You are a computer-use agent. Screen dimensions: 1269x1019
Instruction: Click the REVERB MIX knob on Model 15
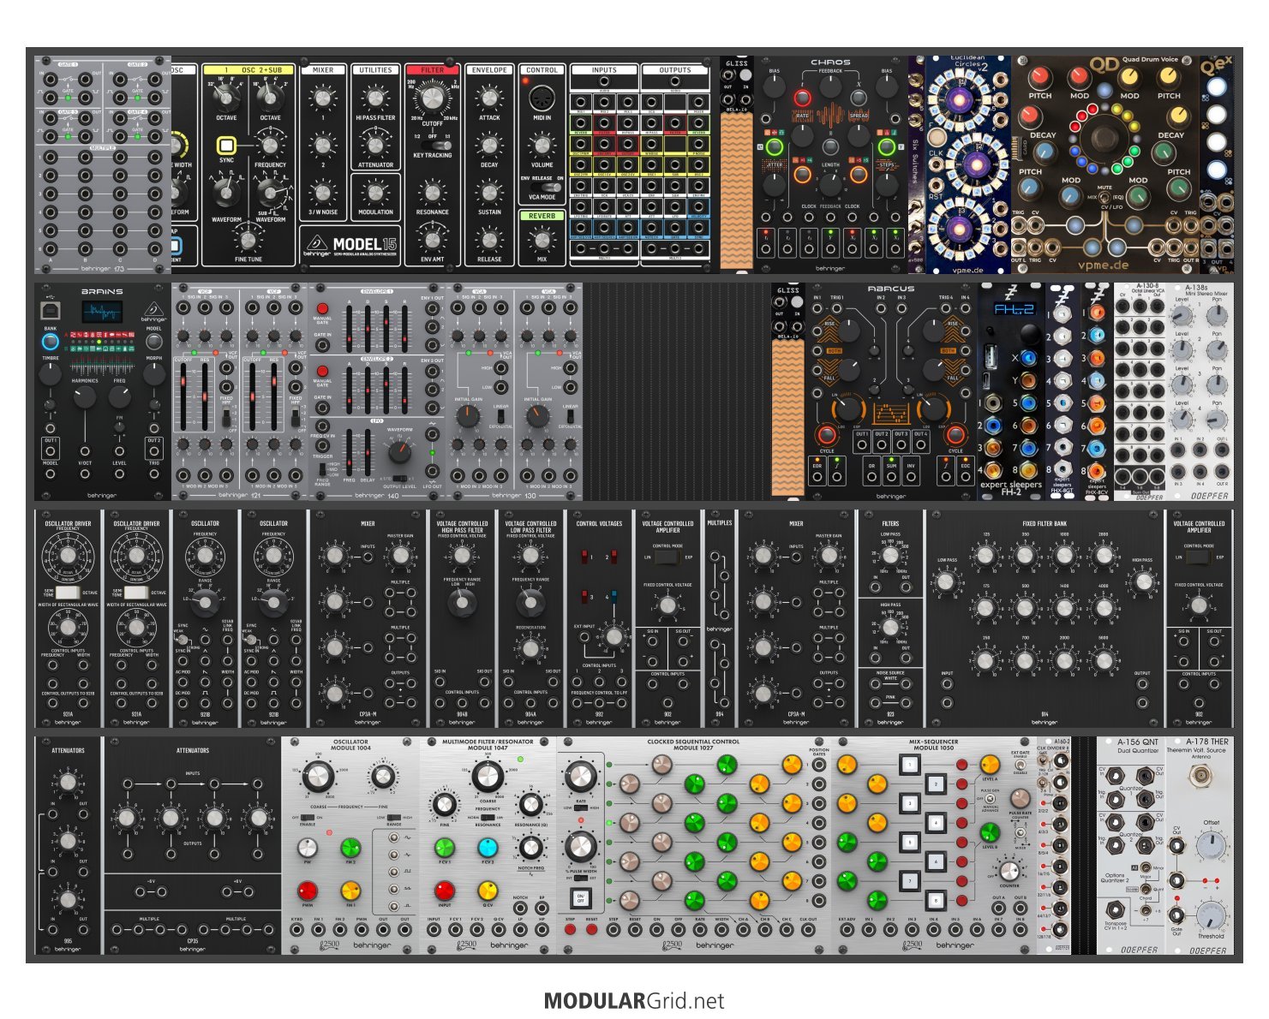(x=542, y=241)
